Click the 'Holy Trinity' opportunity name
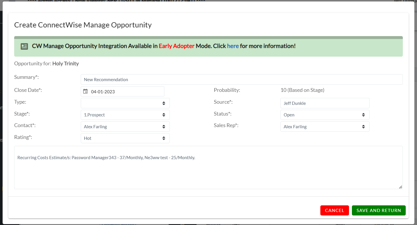 click(x=66, y=64)
